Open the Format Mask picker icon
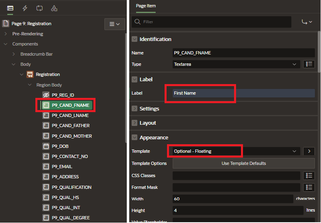Image resolution: width=321 pixels, height=223 pixels. 309,187
